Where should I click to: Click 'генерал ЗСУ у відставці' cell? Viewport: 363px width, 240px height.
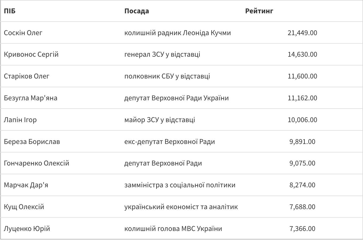162,55
